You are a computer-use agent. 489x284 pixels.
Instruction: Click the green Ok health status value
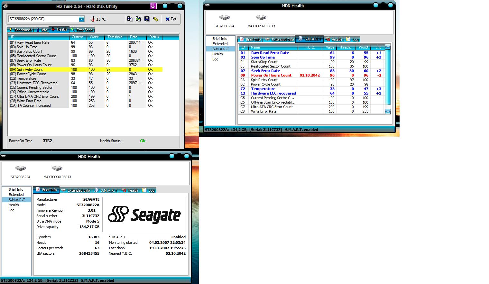point(143,141)
